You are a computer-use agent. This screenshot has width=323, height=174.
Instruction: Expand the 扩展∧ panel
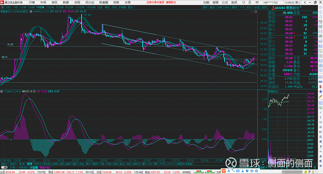13,168
